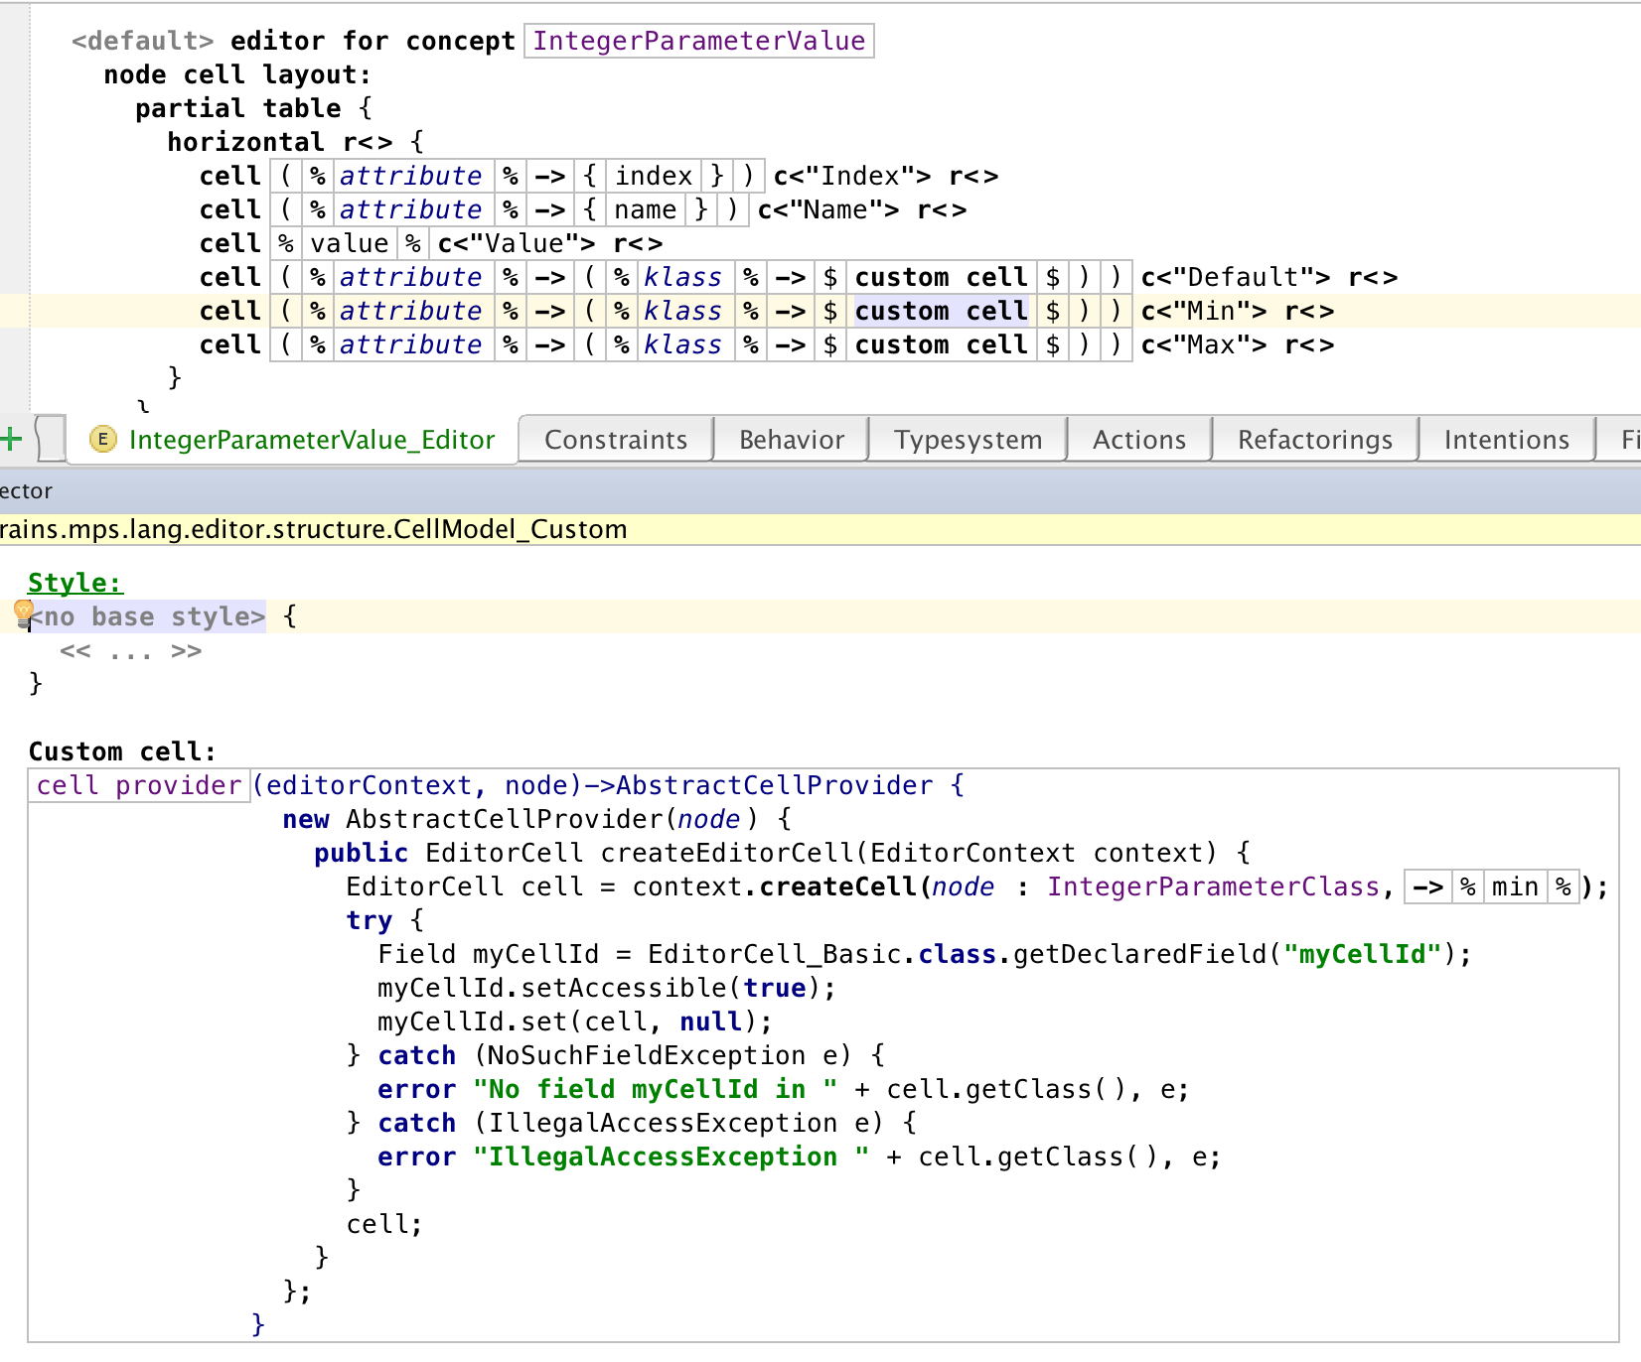Click the cell provider label
The height and width of the screenshot is (1362, 1641).
(x=139, y=785)
